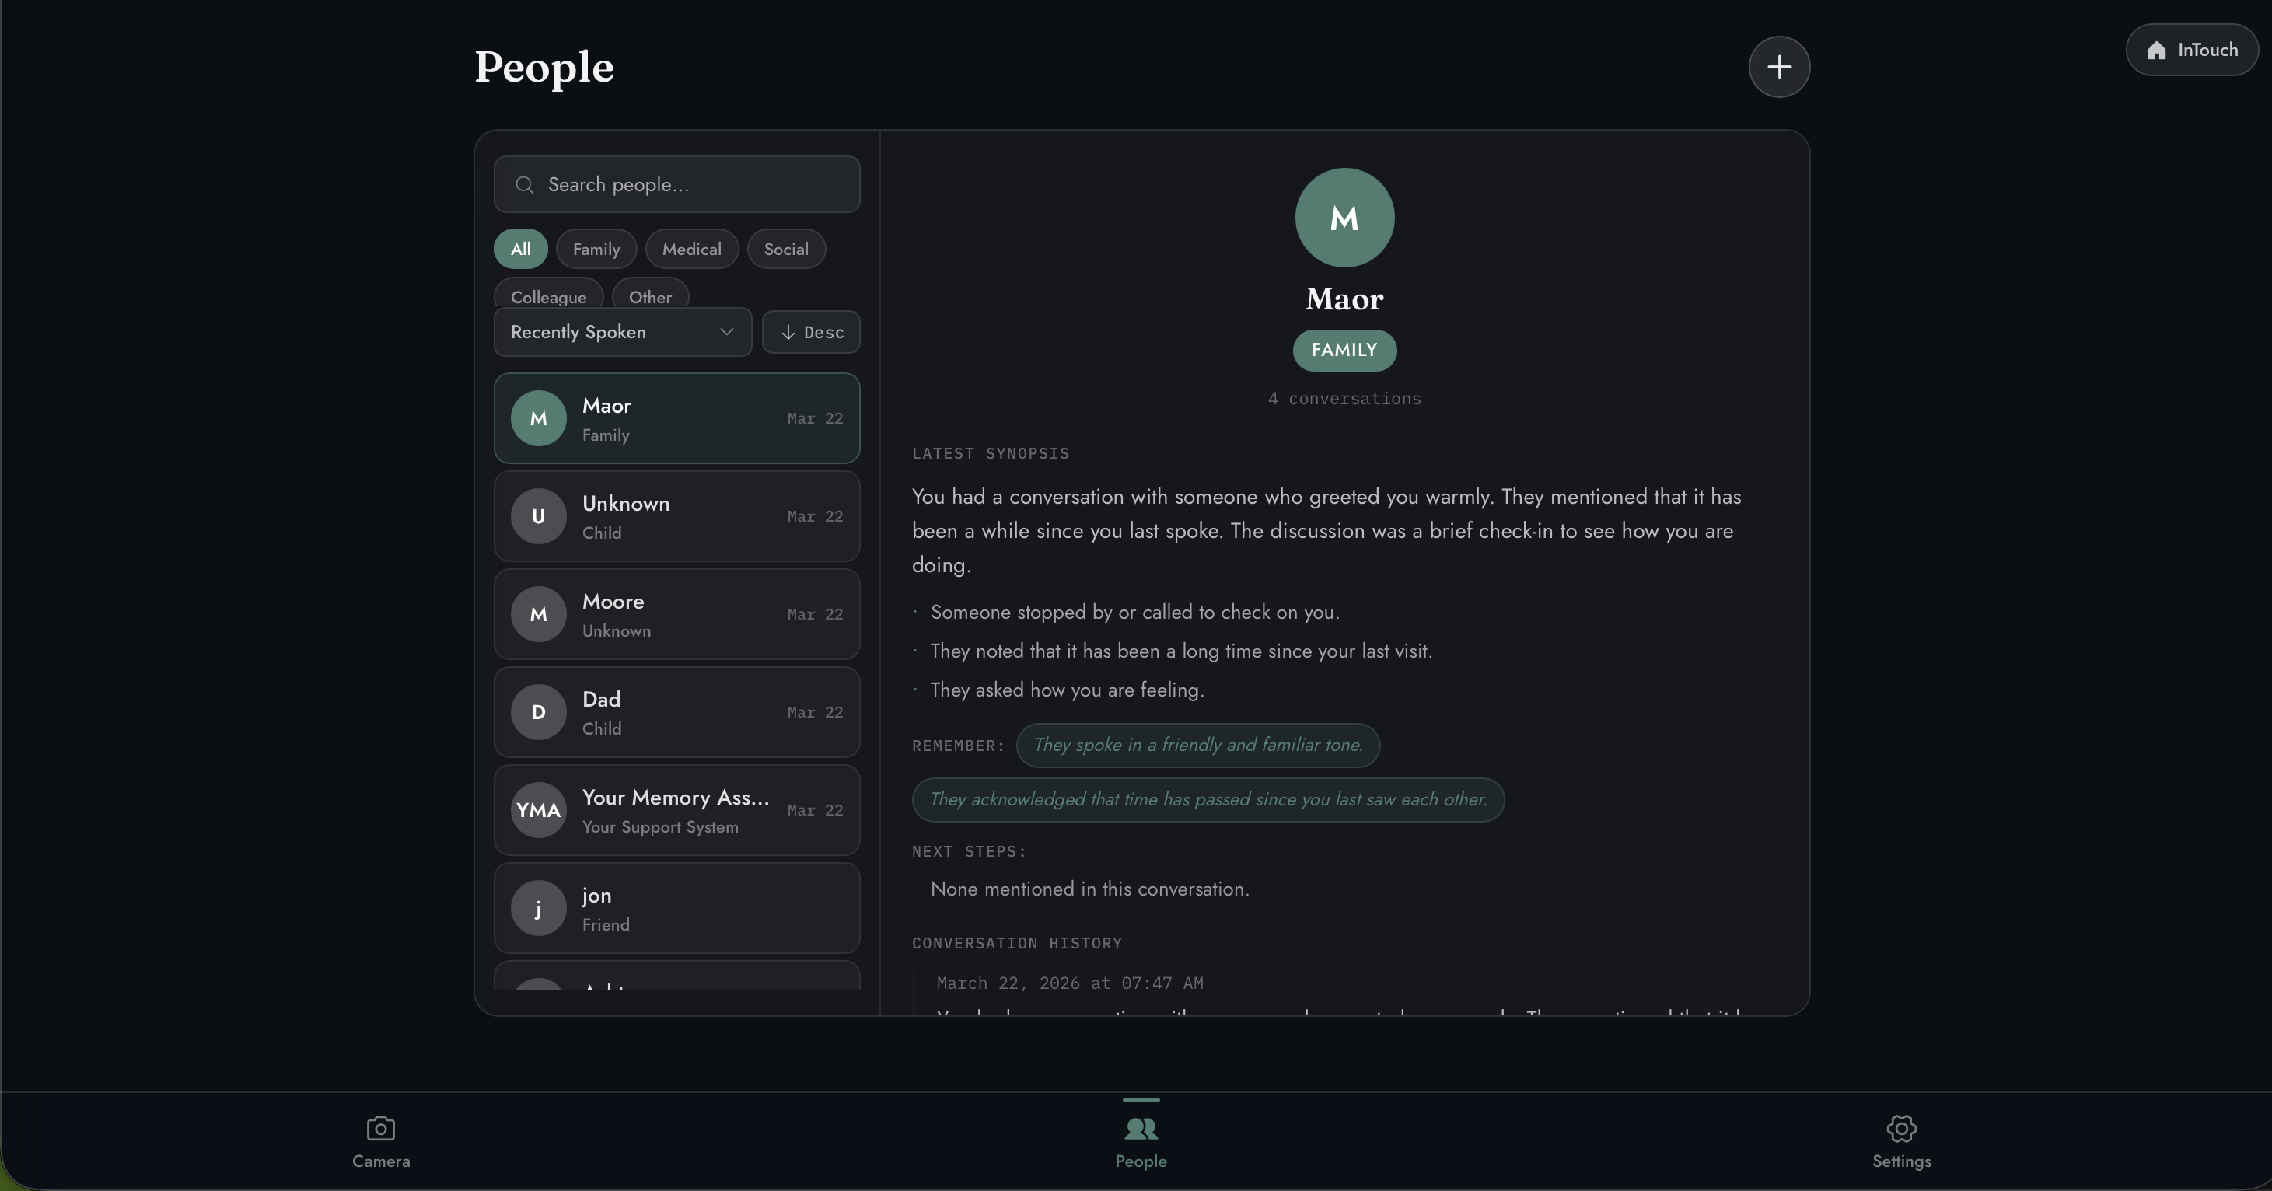Select the Social filter chip
This screenshot has width=2272, height=1191.
pyautogui.click(x=785, y=250)
